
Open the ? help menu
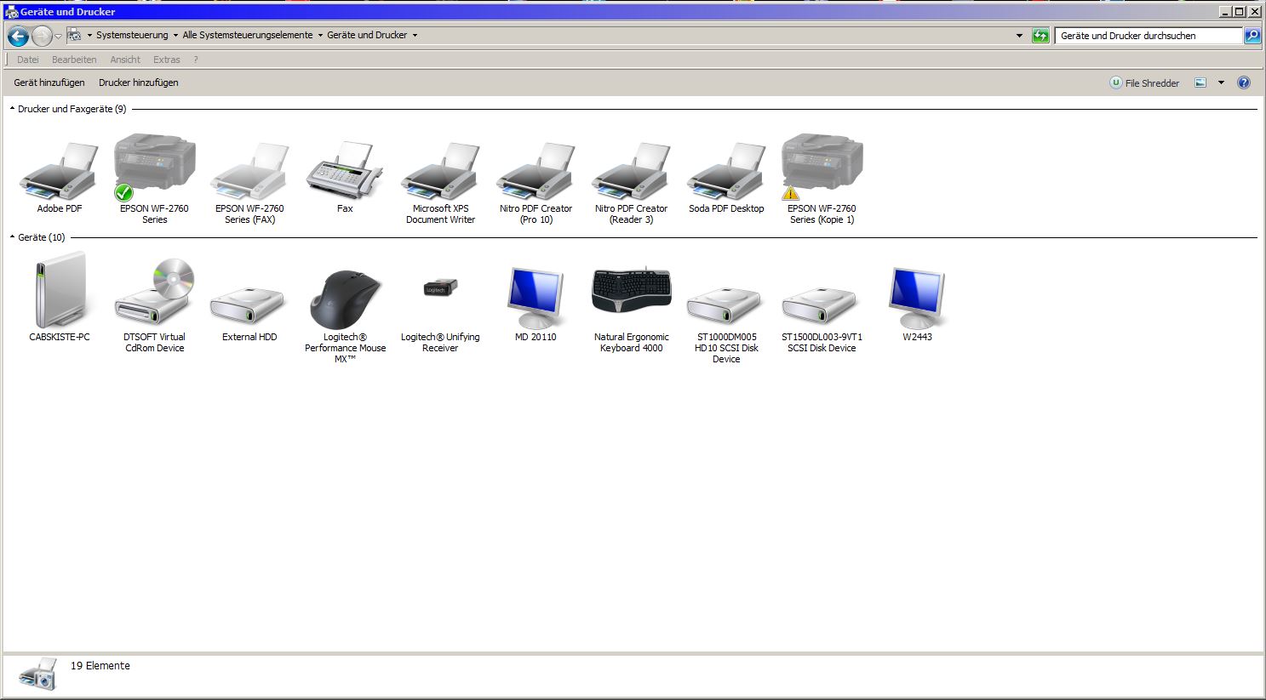[x=196, y=60]
